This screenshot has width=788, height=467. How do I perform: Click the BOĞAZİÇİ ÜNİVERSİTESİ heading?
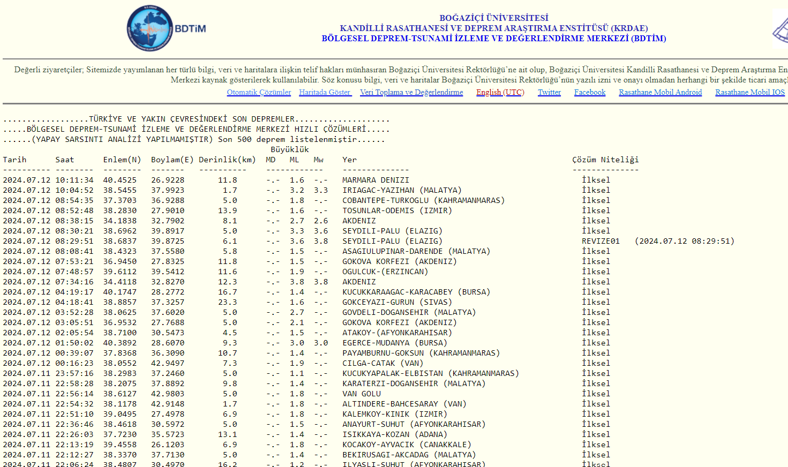coord(494,18)
